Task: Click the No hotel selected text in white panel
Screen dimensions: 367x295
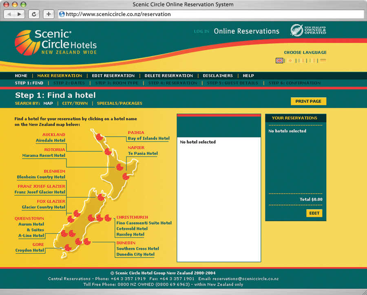Action: click(198, 142)
